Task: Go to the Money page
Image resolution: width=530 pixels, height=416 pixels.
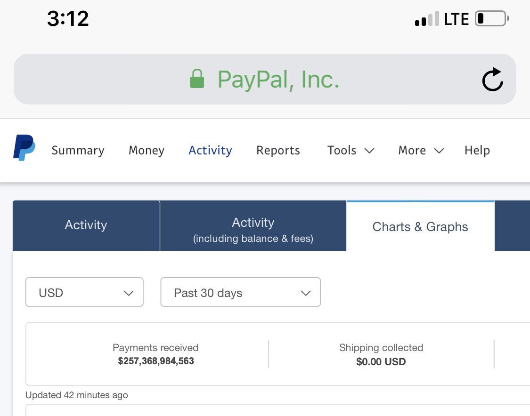Action: [x=147, y=150]
